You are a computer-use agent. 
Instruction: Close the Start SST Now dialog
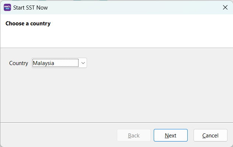pyautogui.click(x=225, y=7)
